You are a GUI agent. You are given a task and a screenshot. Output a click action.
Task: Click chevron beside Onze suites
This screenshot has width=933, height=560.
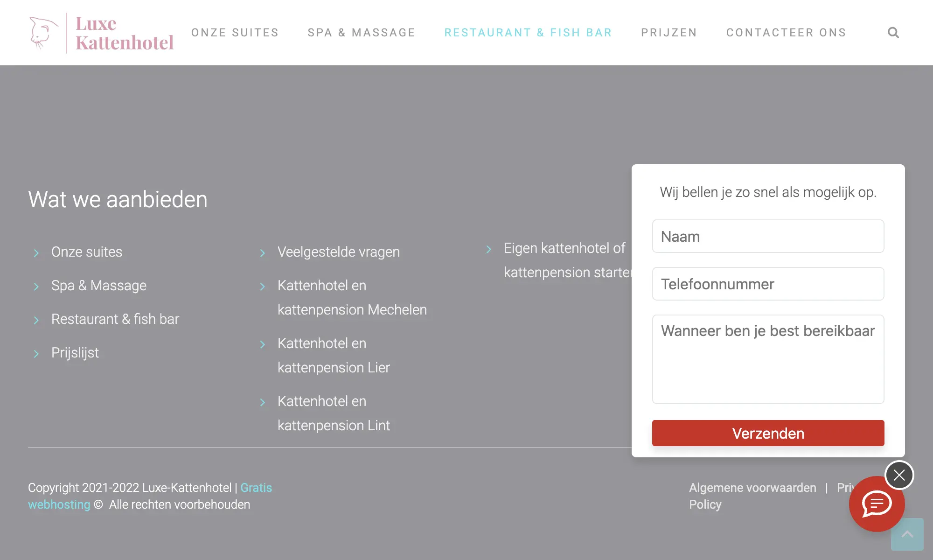coord(36,253)
